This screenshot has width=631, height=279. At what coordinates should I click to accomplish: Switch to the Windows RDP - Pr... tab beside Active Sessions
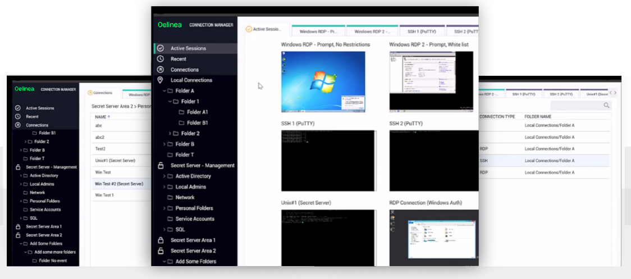click(x=318, y=31)
